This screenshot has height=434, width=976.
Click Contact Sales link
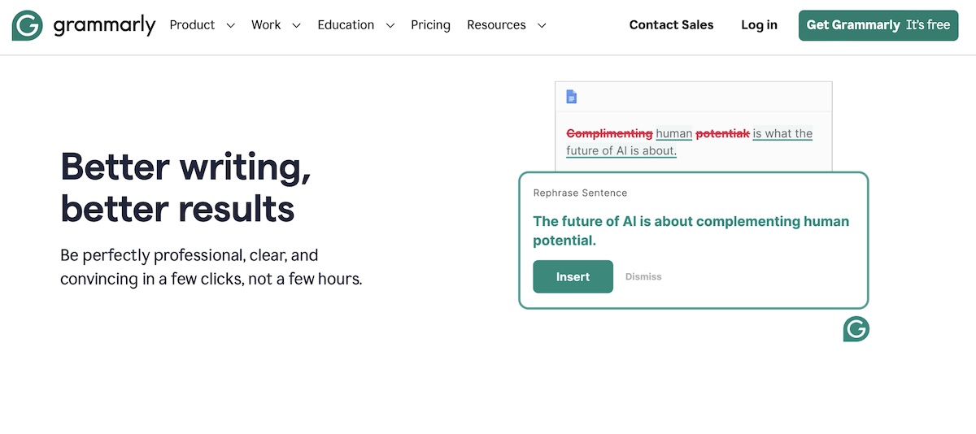tap(671, 25)
